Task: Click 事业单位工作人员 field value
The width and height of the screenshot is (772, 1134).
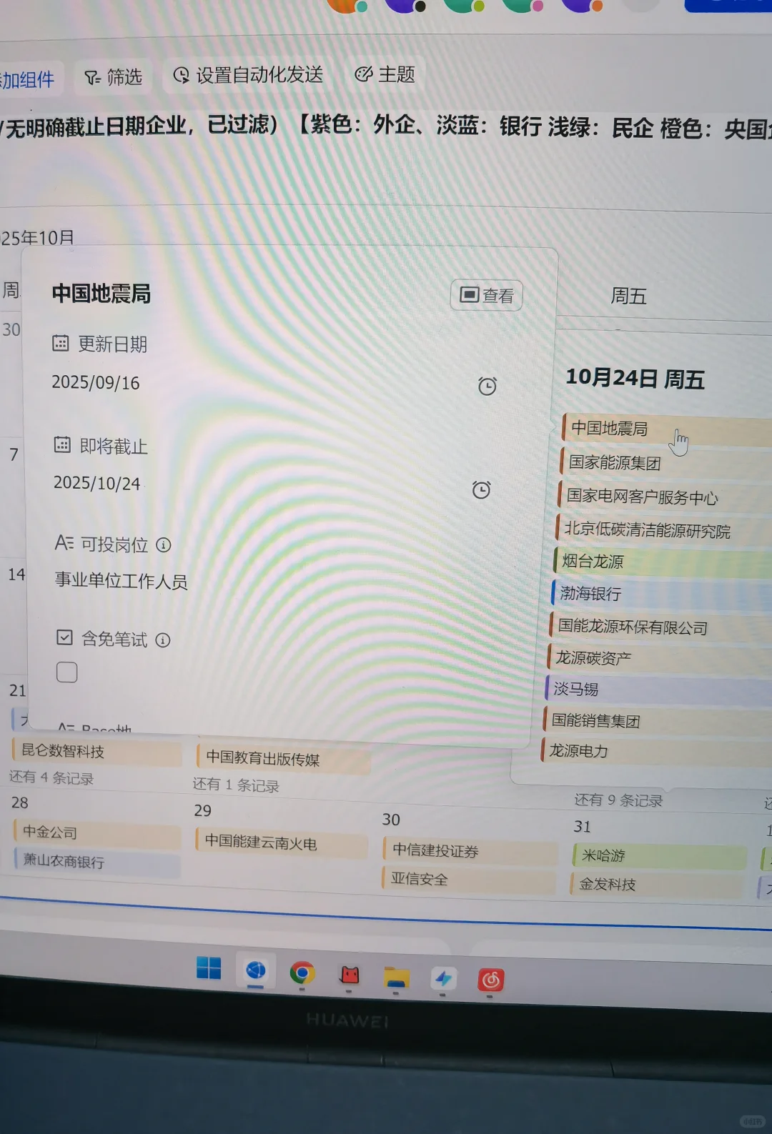Action: (122, 581)
